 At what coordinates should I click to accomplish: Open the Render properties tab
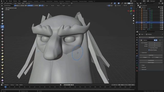[137, 38]
